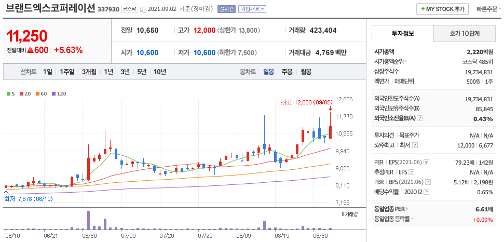Switch to the 투자정보 tab
The height and width of the screenshot is (242, 504).
point(403,33)
